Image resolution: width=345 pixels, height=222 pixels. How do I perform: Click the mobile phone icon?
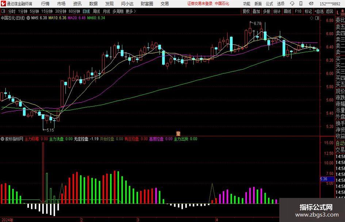point(301,4)
